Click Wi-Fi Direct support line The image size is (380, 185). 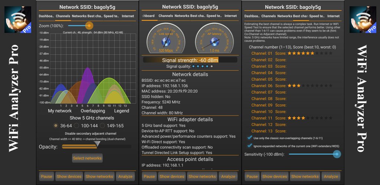coord(163,142)
